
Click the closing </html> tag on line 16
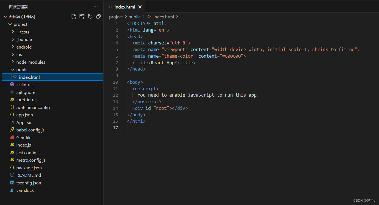tap(136, 121)
